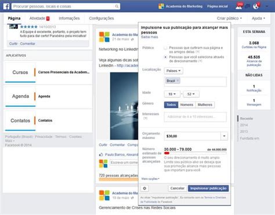Click Português (Brasil) footer link
275x215 pixels.
click(19, 137)
